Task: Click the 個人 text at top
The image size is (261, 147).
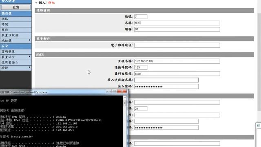Action: pos(42,3)
